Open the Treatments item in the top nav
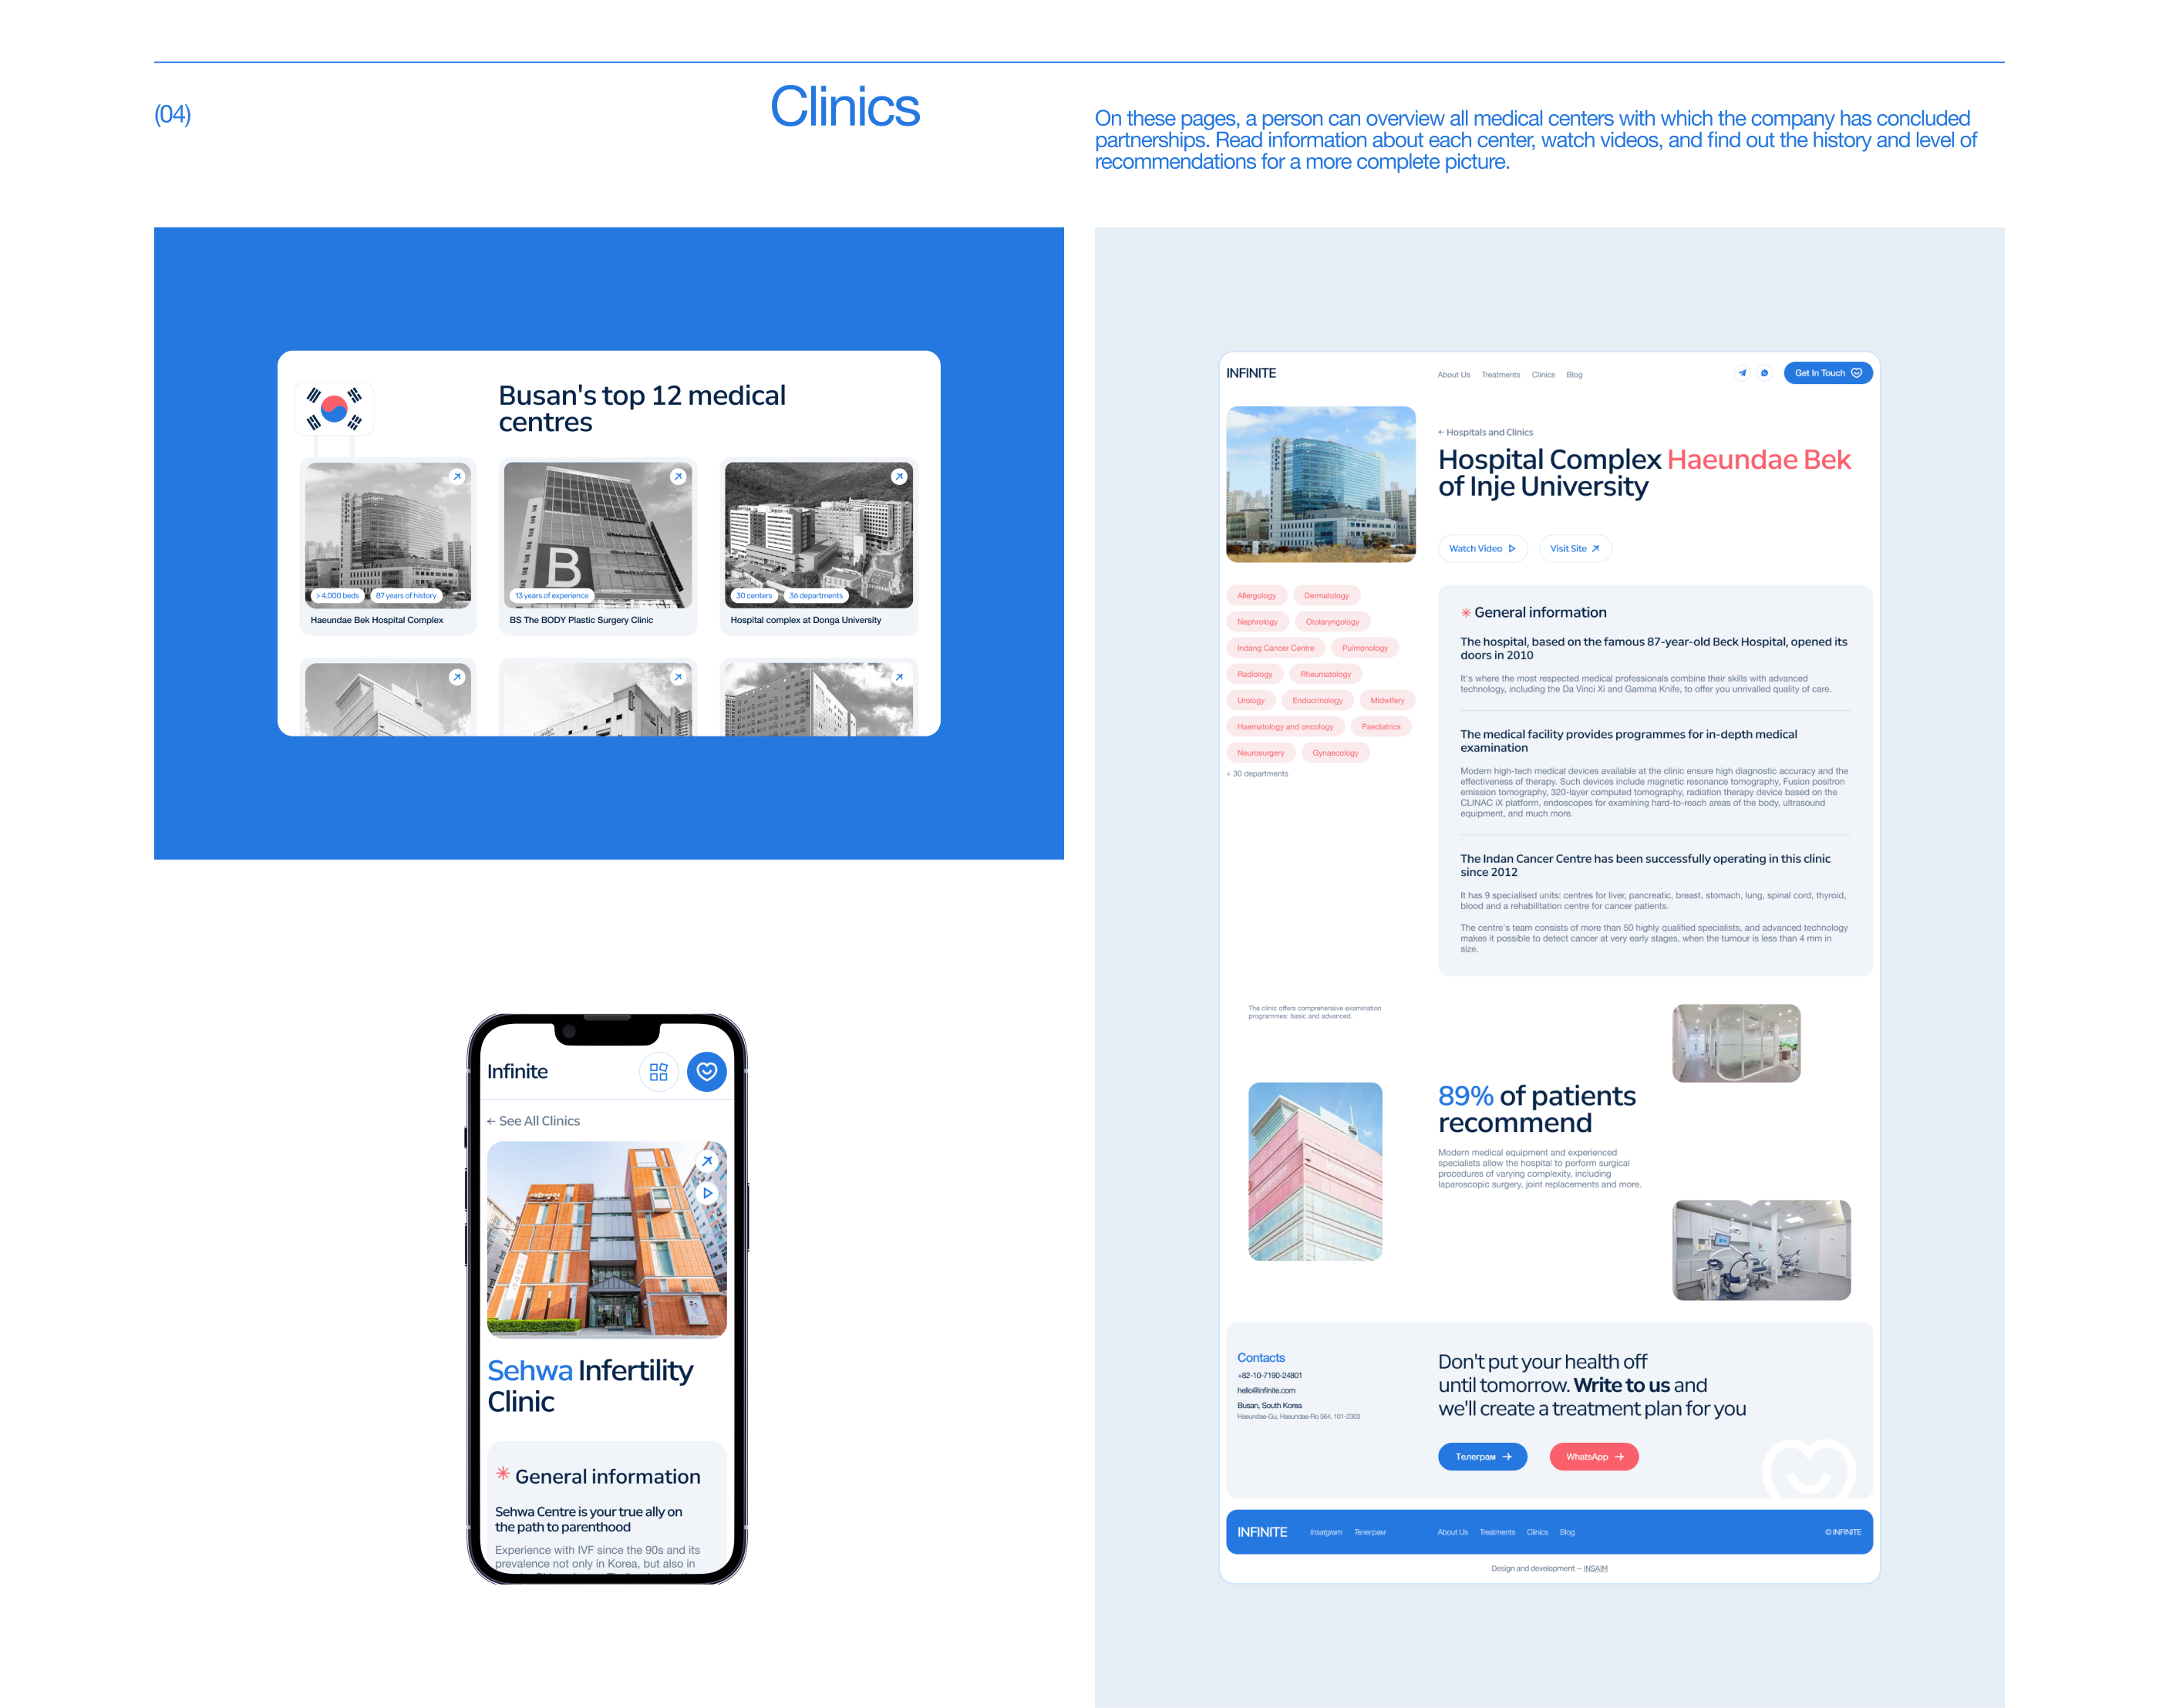The image size is (2159, 1708). 1500,375
